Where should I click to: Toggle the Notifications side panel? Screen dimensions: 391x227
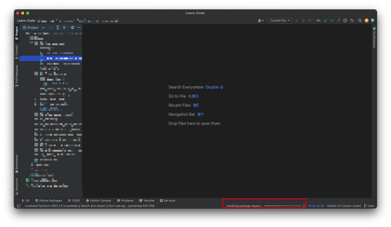point(374,37)
